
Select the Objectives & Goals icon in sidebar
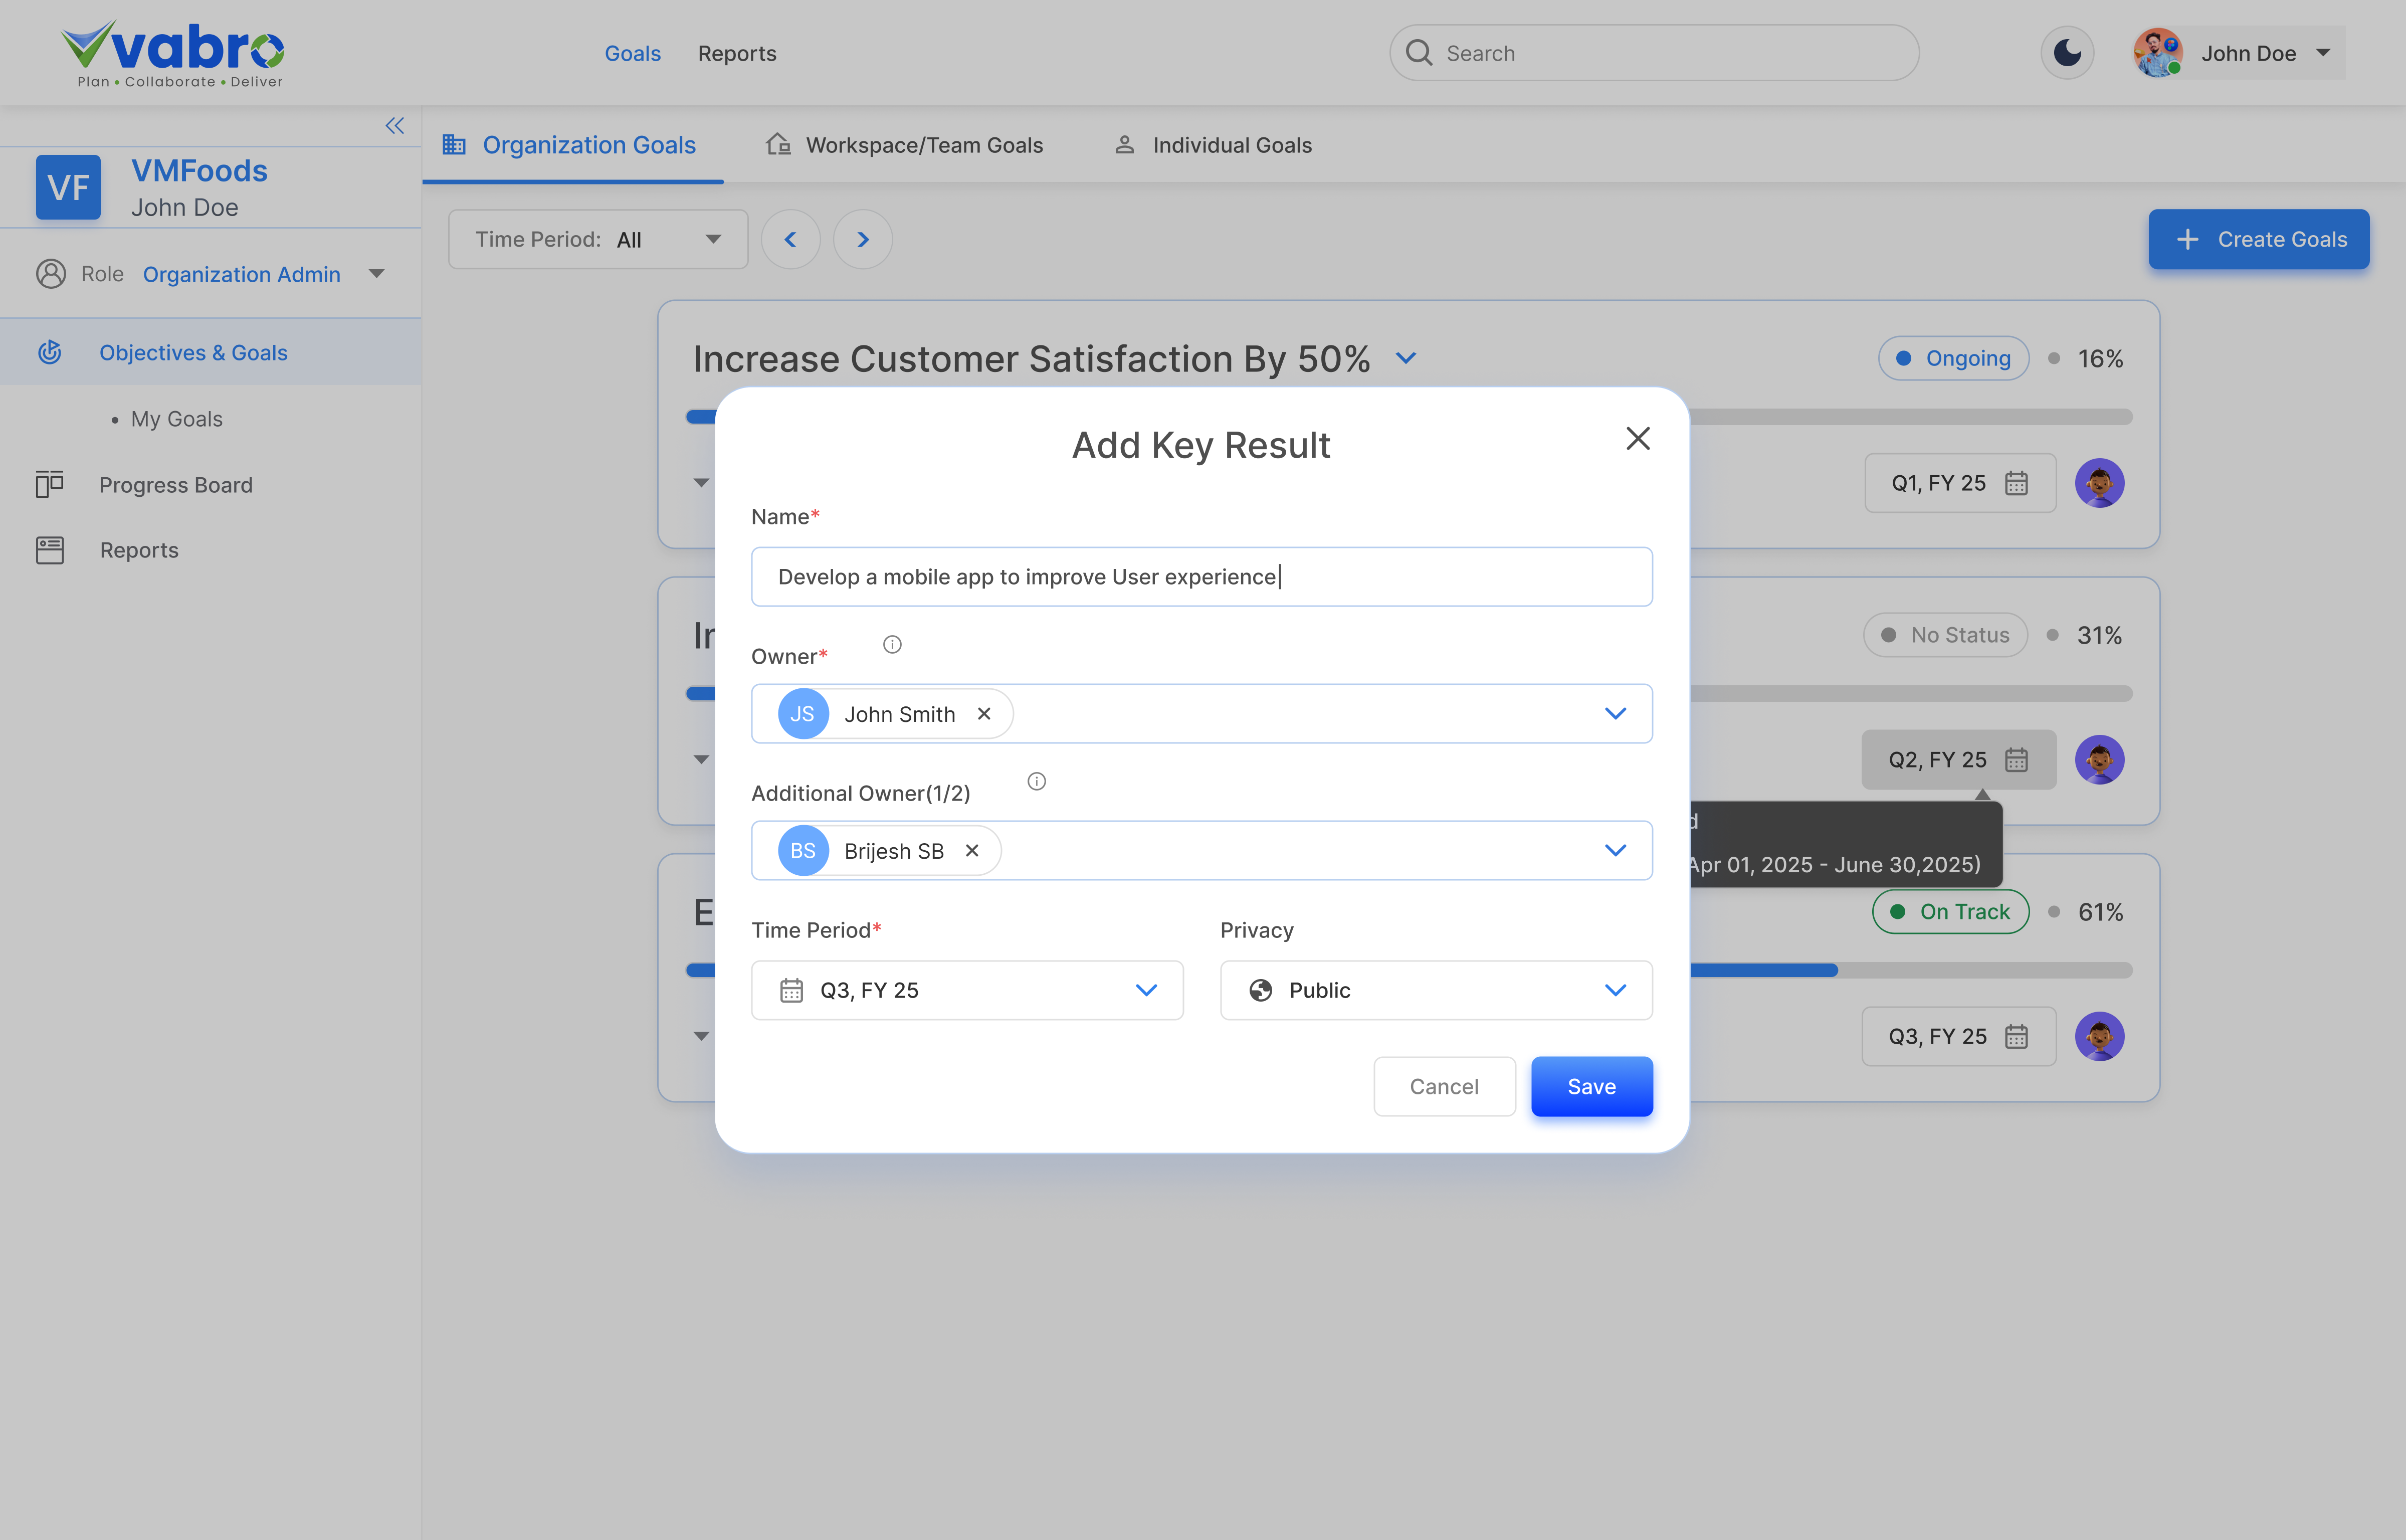click(x=50, y=352)
